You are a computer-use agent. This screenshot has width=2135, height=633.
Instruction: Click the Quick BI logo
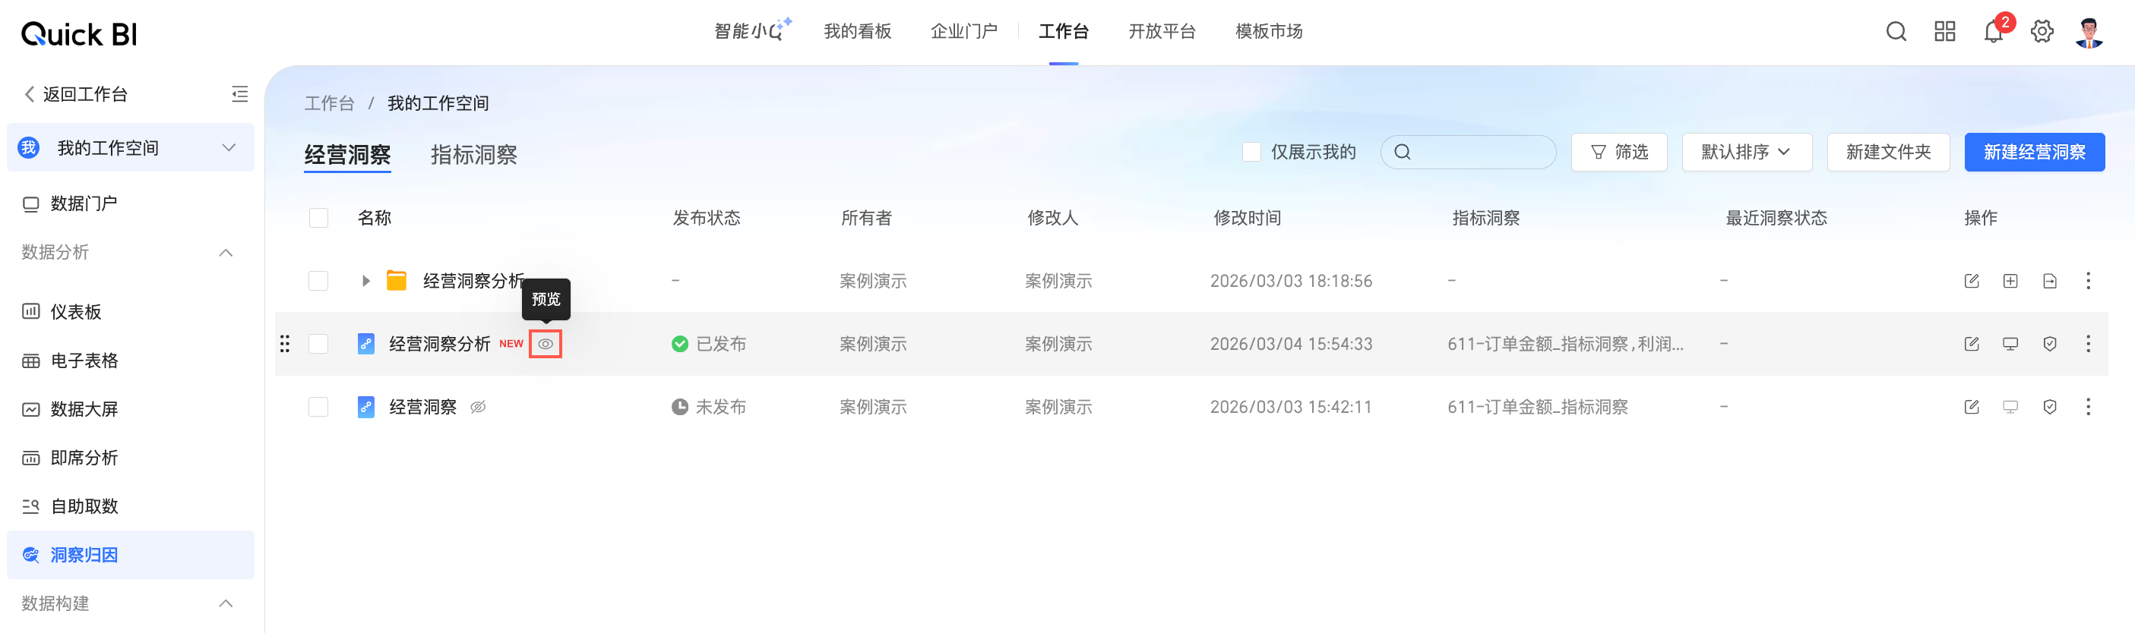tap(79, 34)
